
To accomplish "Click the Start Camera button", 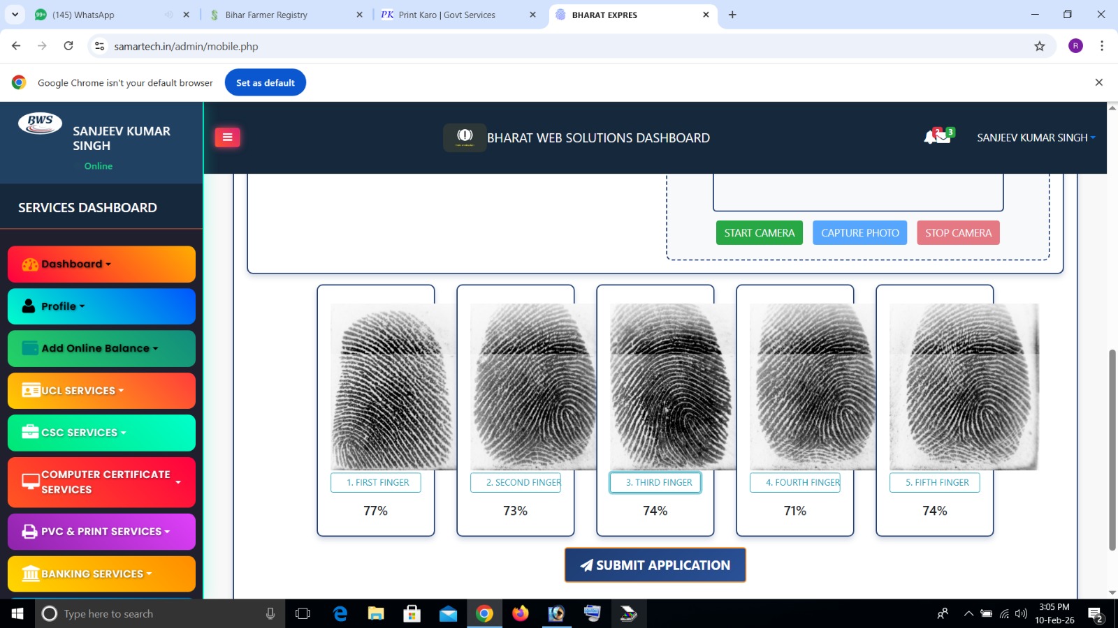I will click(x=759, y=233).
